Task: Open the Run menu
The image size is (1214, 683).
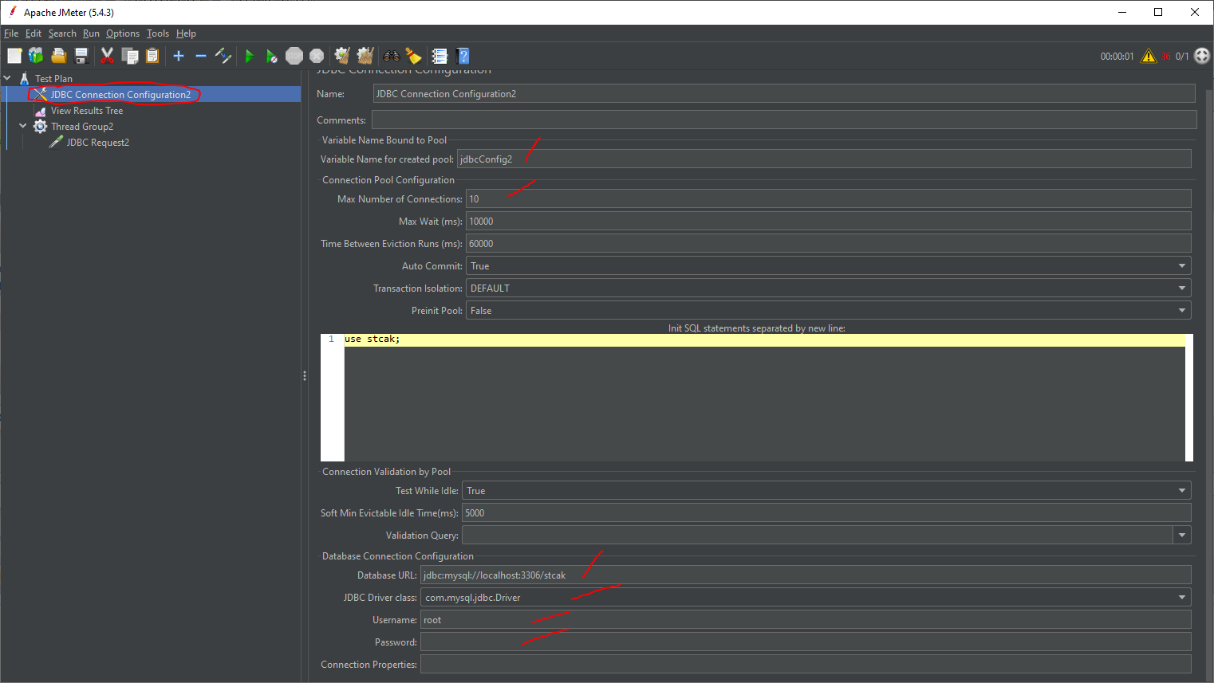Action: point(91,33)
